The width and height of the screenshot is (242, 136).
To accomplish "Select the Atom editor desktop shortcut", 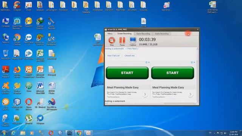I will pyautogui.click(x=29, y=87).
